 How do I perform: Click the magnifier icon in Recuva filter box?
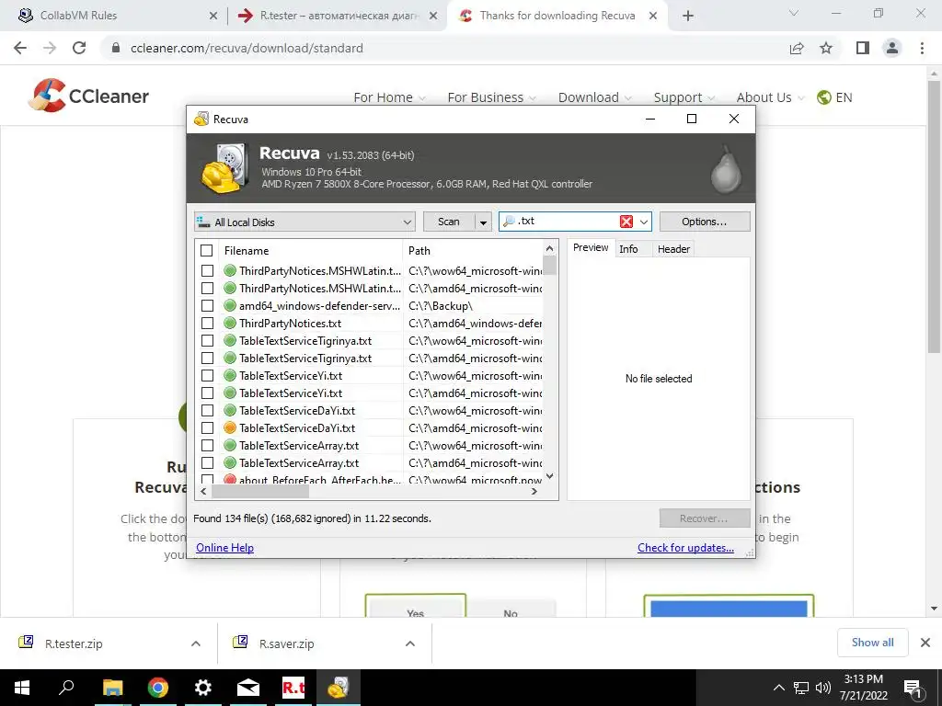[508, 221]
